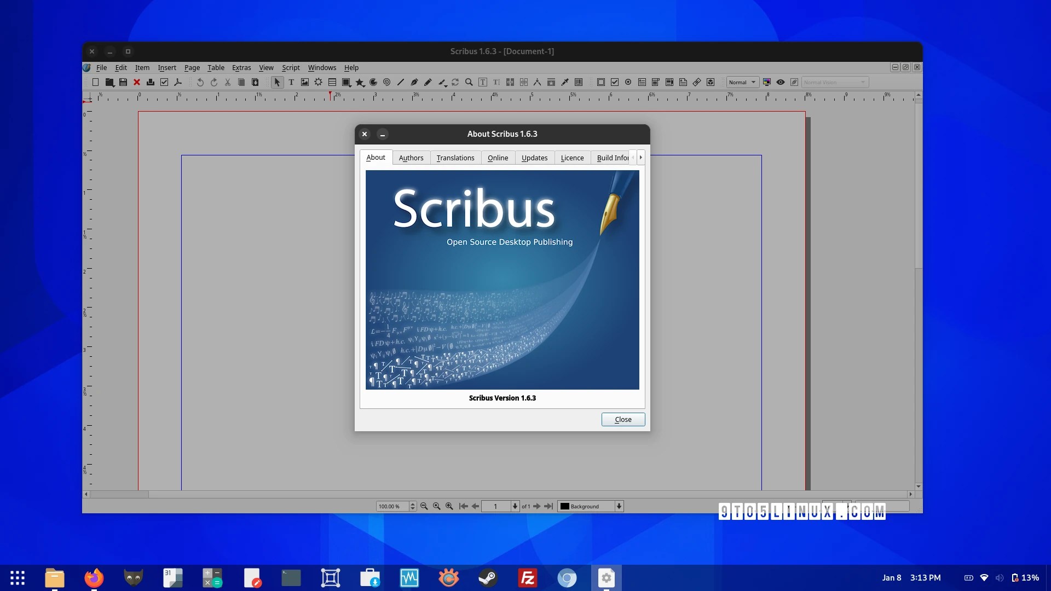Screen dimensions: 1051x591
Task: Select the Insert Table tool
Action: click(x=332, y=82)
